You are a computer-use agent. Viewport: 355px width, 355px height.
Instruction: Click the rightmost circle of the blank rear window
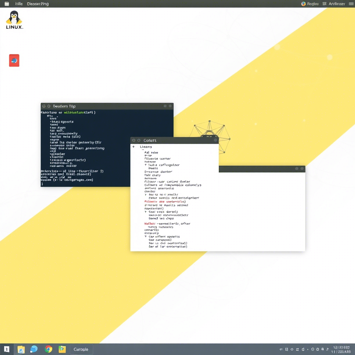[x=302, y=168]
